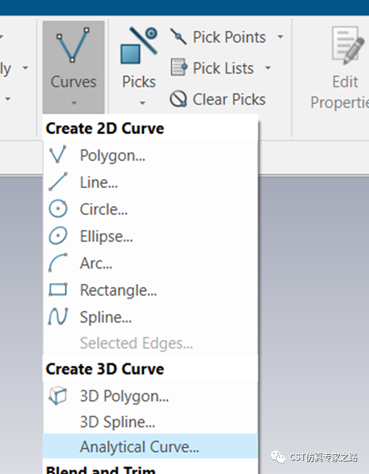The image size is (369, 474).
Task: Select the Spline curve icon
Action: point(58,317)
